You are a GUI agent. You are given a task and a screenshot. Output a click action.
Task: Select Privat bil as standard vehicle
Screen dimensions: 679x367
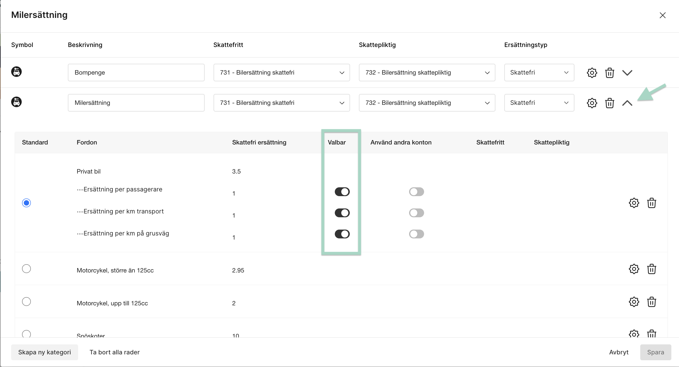[26, 203]
